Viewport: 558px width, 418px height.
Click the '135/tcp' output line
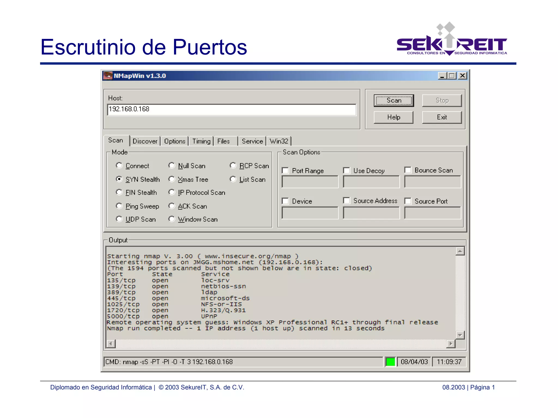coord(168,280)
